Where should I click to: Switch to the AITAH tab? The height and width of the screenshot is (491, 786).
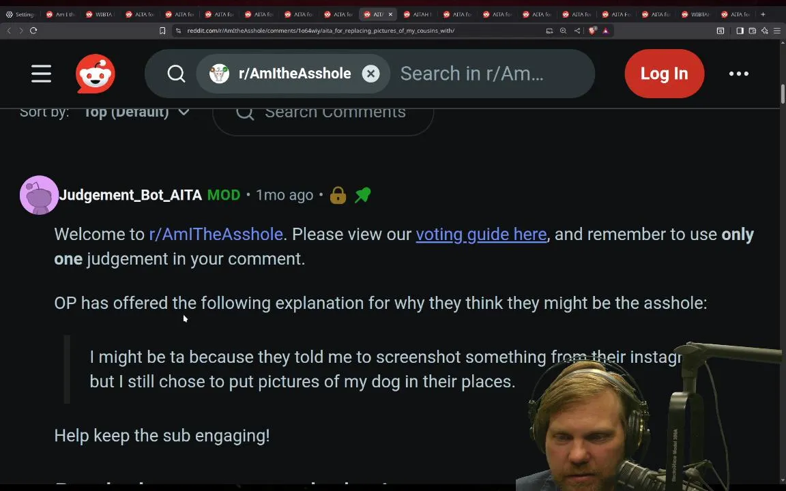coord(418,14)
